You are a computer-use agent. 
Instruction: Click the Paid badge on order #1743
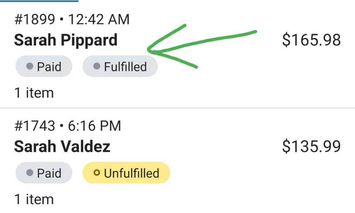coord(44,173)
